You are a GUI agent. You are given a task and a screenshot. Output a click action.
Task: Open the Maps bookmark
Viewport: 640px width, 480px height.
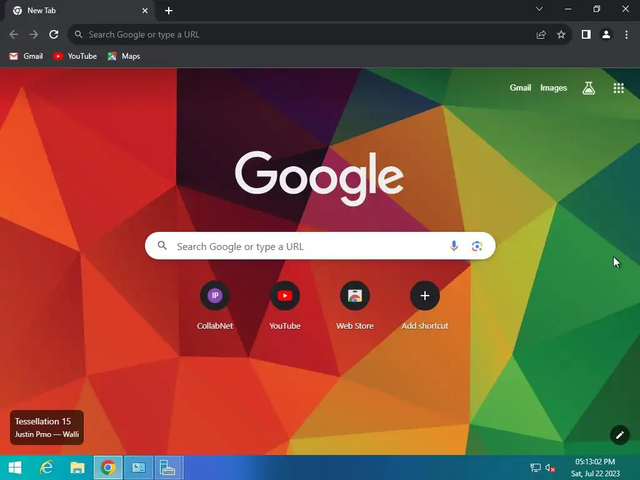tap(124, 56)
